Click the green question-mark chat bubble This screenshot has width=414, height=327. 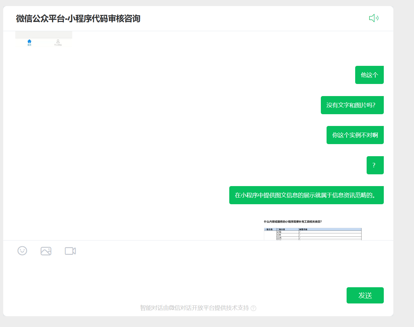(x=375, y=165)
